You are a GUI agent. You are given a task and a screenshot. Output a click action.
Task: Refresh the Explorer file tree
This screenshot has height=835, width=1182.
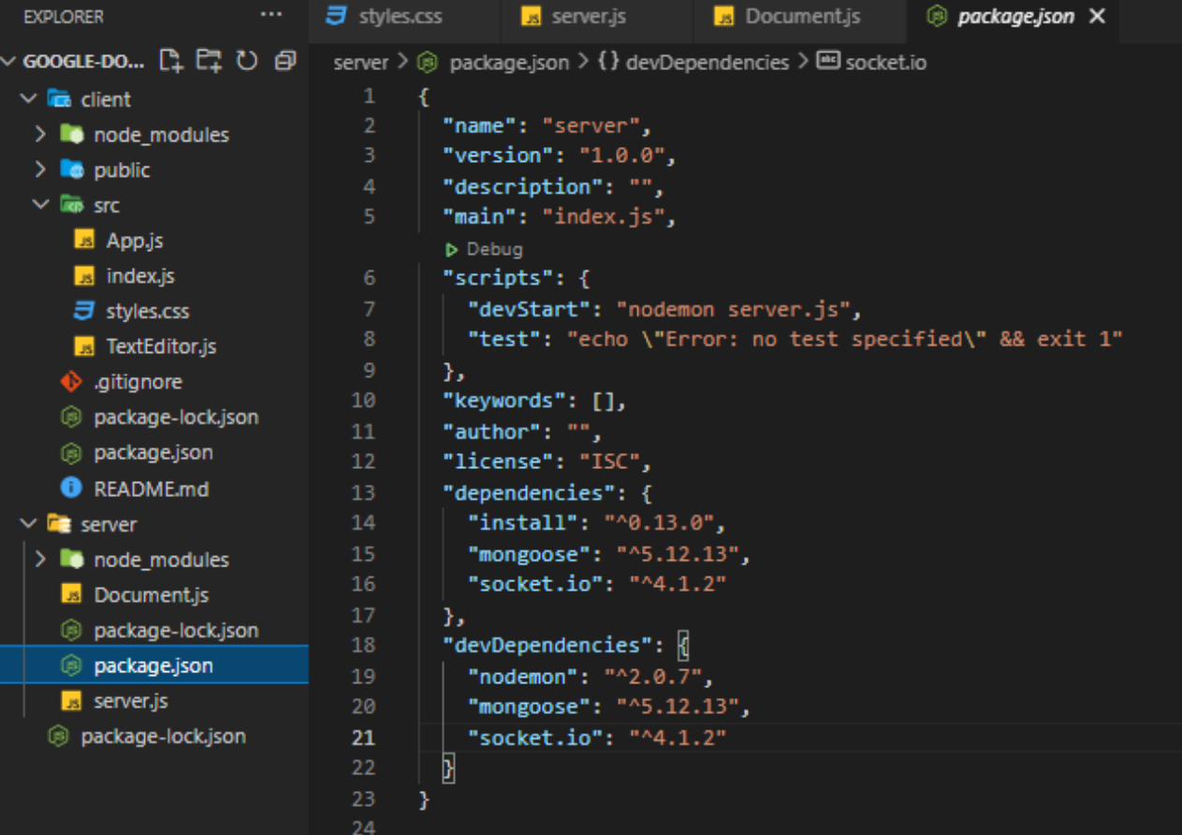(247, 62)
